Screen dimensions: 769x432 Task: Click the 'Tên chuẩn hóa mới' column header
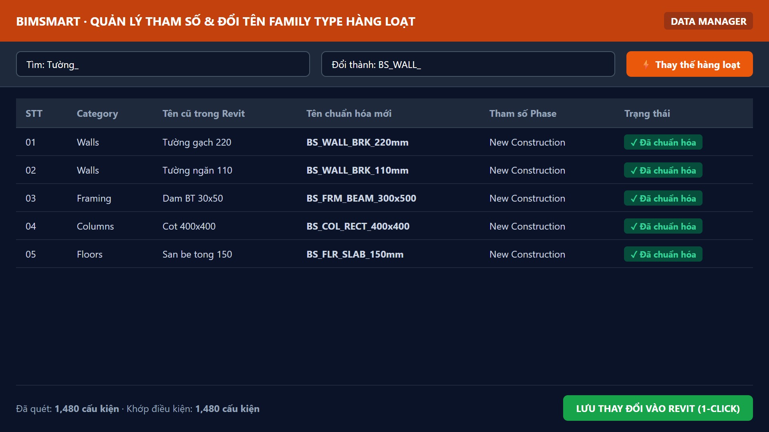click(349, 114)
